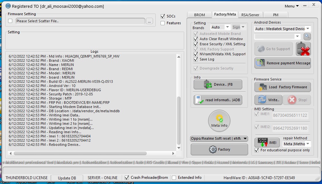Click SERVER - ONLINE status text

tap(103, 178)
